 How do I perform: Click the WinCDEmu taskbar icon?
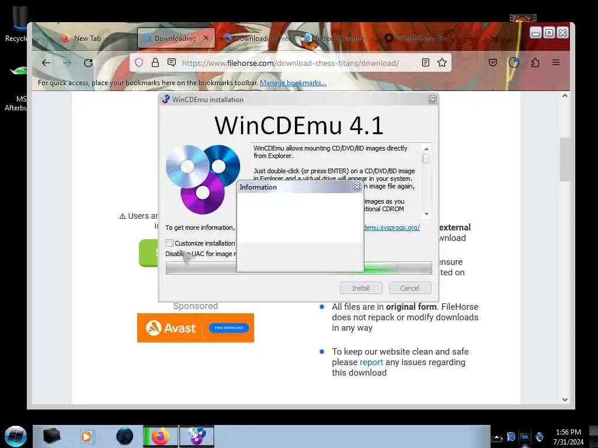(x=197, y=436)
